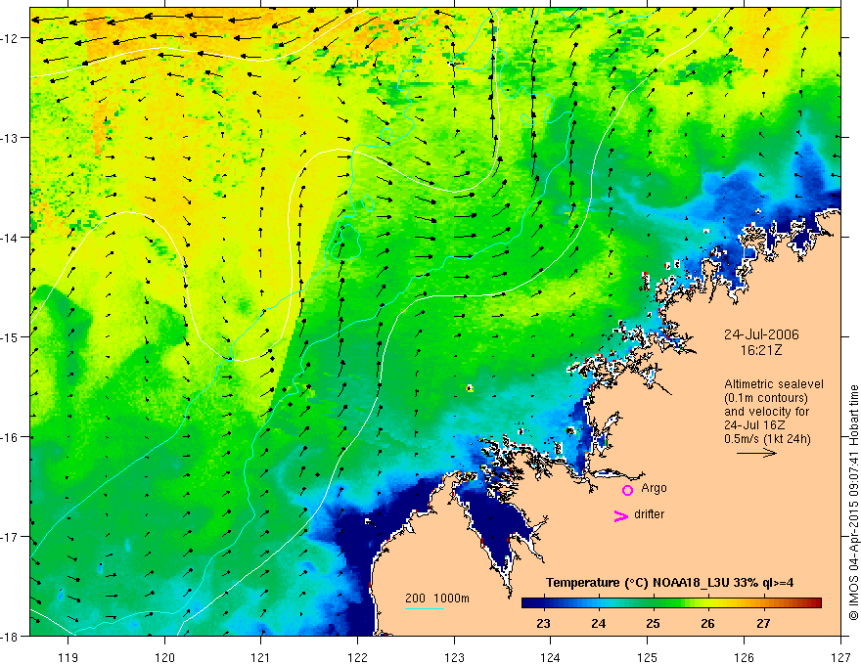Click the '23' colorbar tick label
Screen dimensions: 861x665
click(544, 623)
